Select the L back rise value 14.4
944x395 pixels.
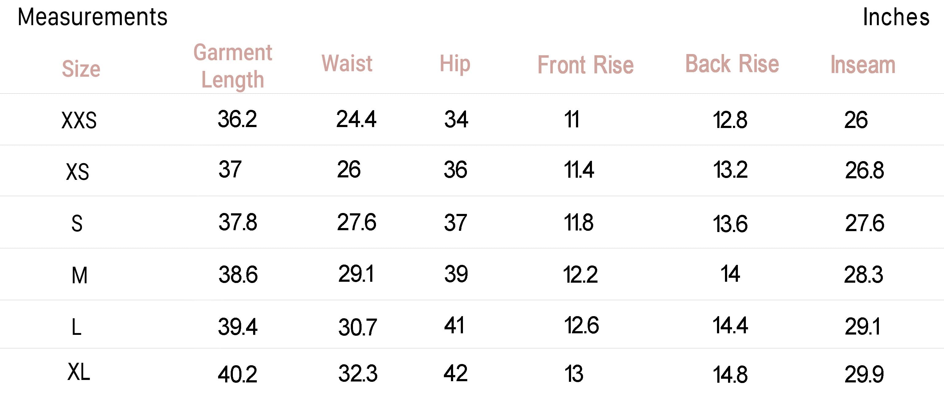[x=730, y=325]
